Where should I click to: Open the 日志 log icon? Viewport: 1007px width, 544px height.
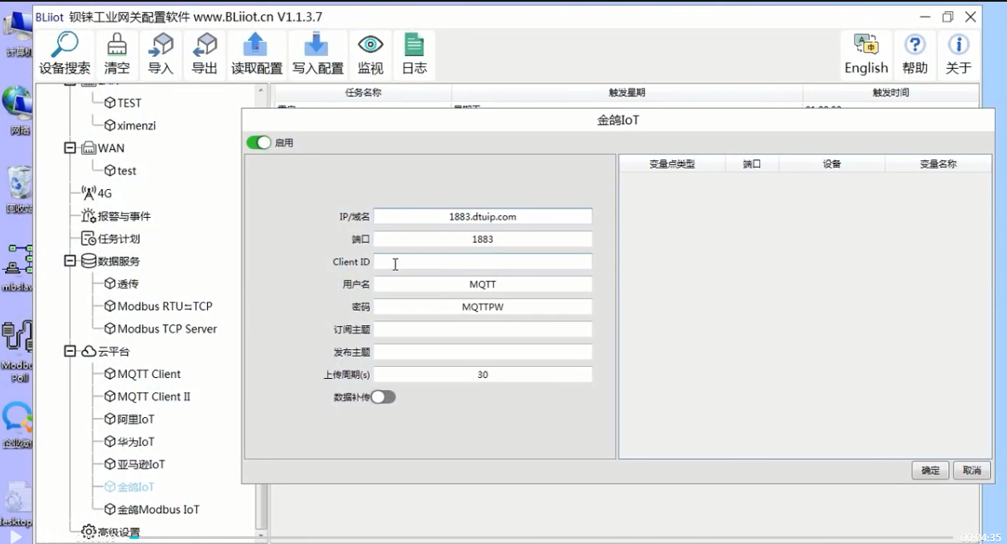point(414,46)
